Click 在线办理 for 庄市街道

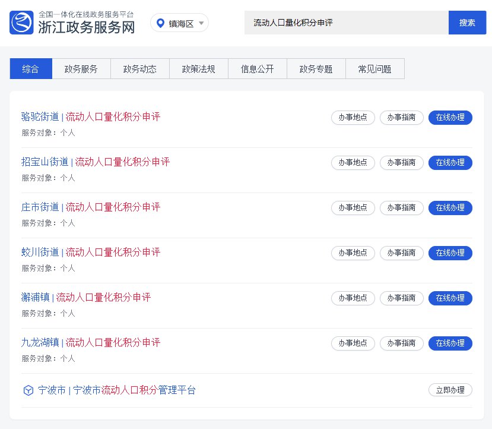pyautogui.click(x=450, y=208)
